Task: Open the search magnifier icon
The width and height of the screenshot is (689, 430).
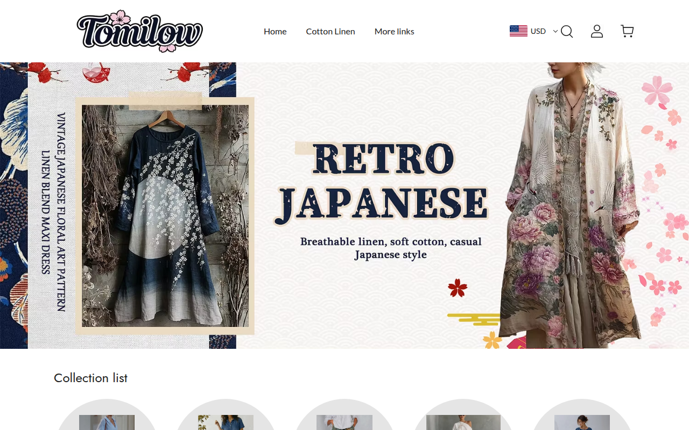Action: pyautogui.click(x=567, y=32)
